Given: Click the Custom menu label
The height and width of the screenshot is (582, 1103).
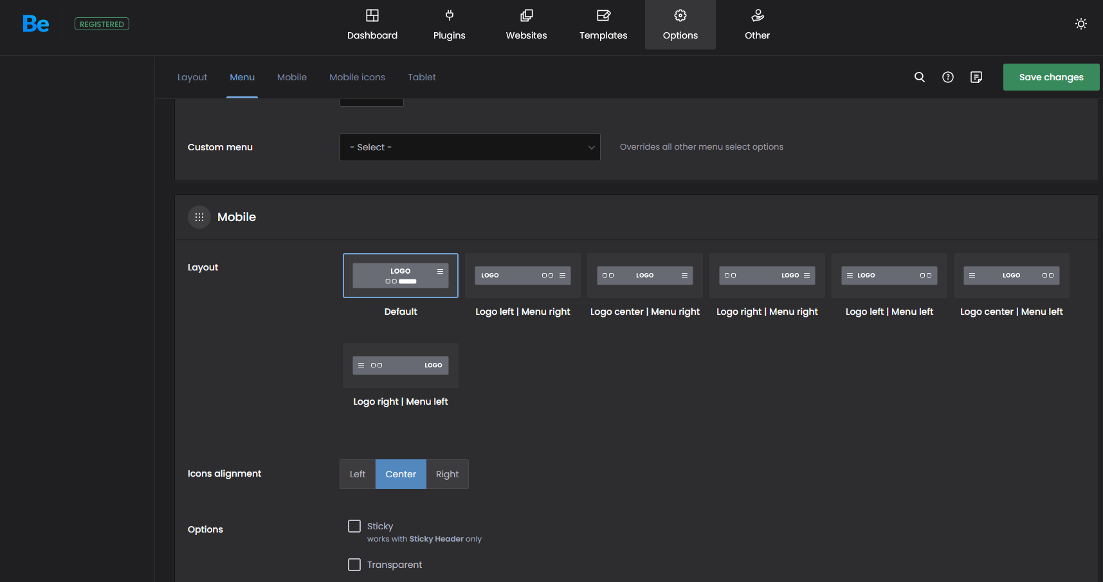Looking at the screenshot, I should pyautogui.click(x=220, y=147).
